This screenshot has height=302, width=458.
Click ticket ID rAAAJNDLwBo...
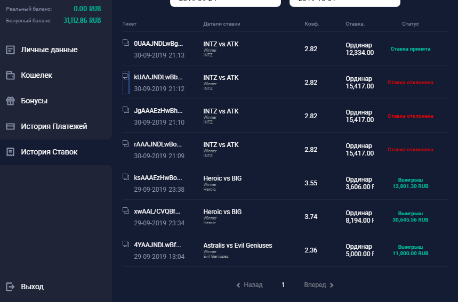pos(158,144)
